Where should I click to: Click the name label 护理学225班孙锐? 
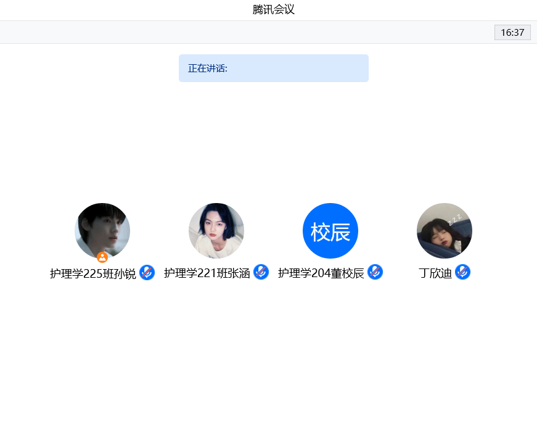click(93, 273)
